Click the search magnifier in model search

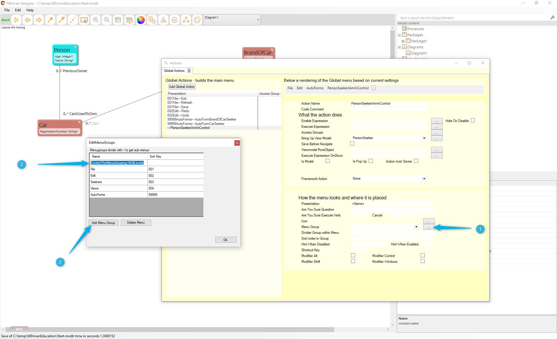552,18
